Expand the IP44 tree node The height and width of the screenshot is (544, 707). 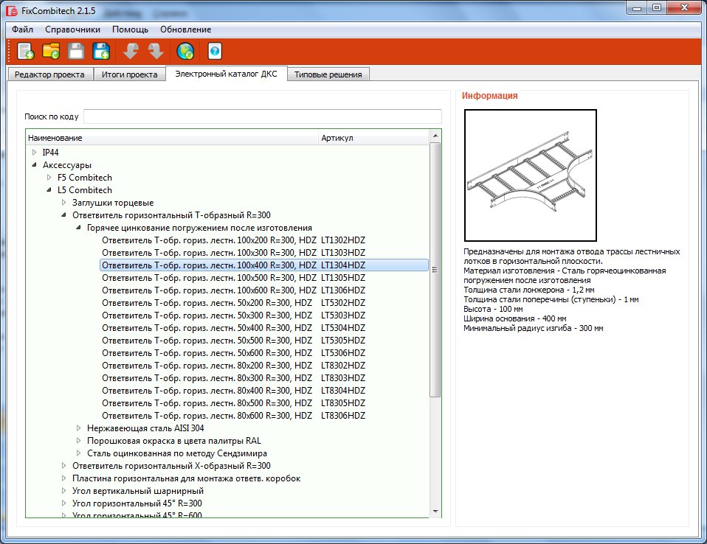coord(34,152)
